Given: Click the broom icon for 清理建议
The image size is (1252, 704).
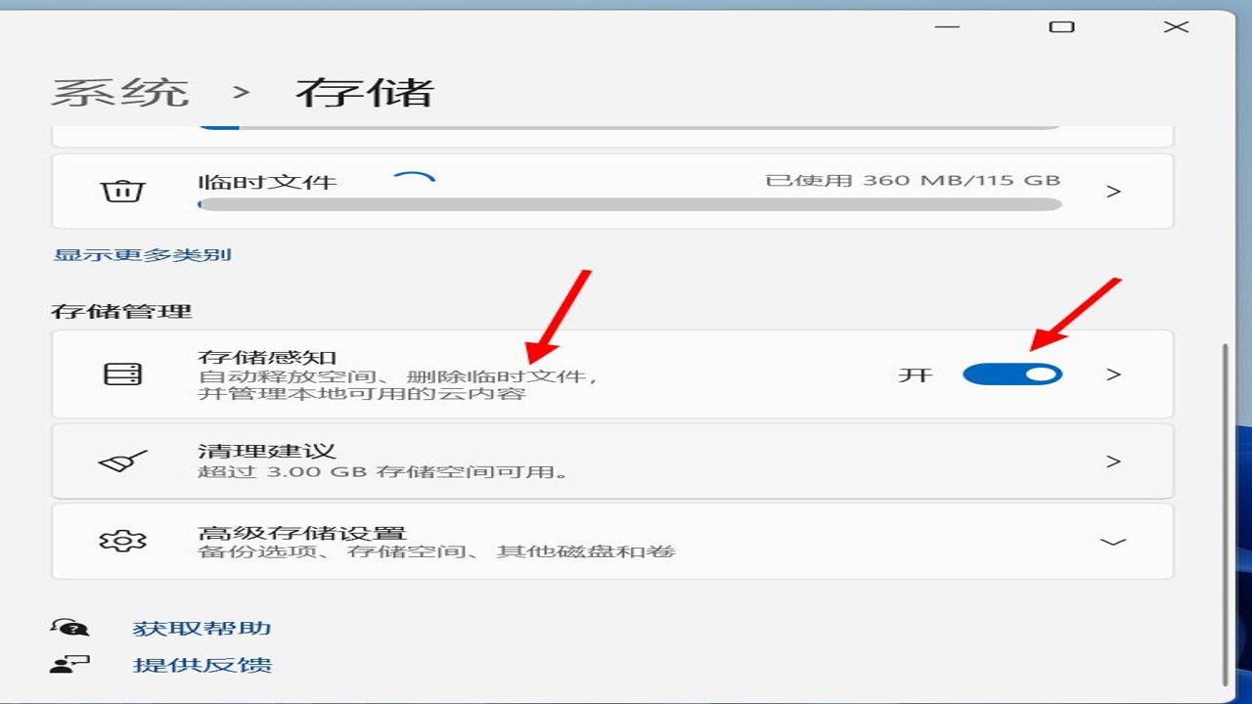Looking at the screenshot, I should tap(123, 461).
